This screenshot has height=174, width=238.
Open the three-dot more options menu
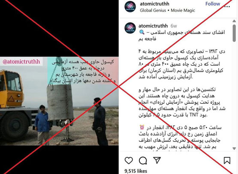[227, 6]
